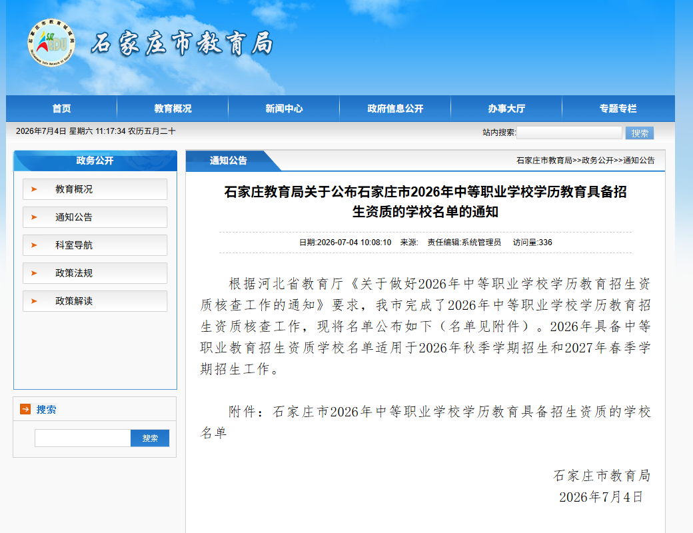
Task: Click the Shijiazhuang Education Bureau round logo
Action: (x=51, y=43)
